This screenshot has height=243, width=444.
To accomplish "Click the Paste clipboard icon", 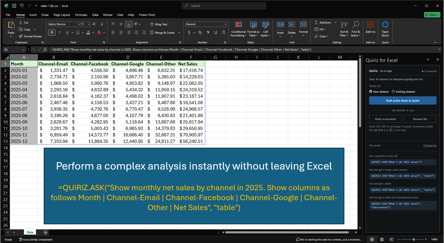I will [x=11, y=25].
